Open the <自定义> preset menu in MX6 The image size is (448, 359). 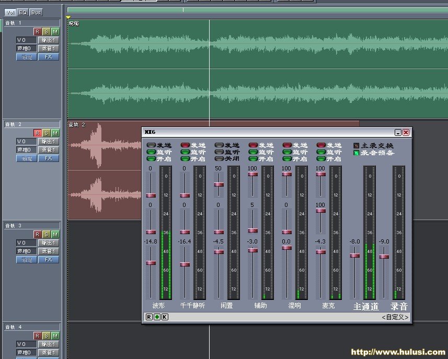click(395, 317)
